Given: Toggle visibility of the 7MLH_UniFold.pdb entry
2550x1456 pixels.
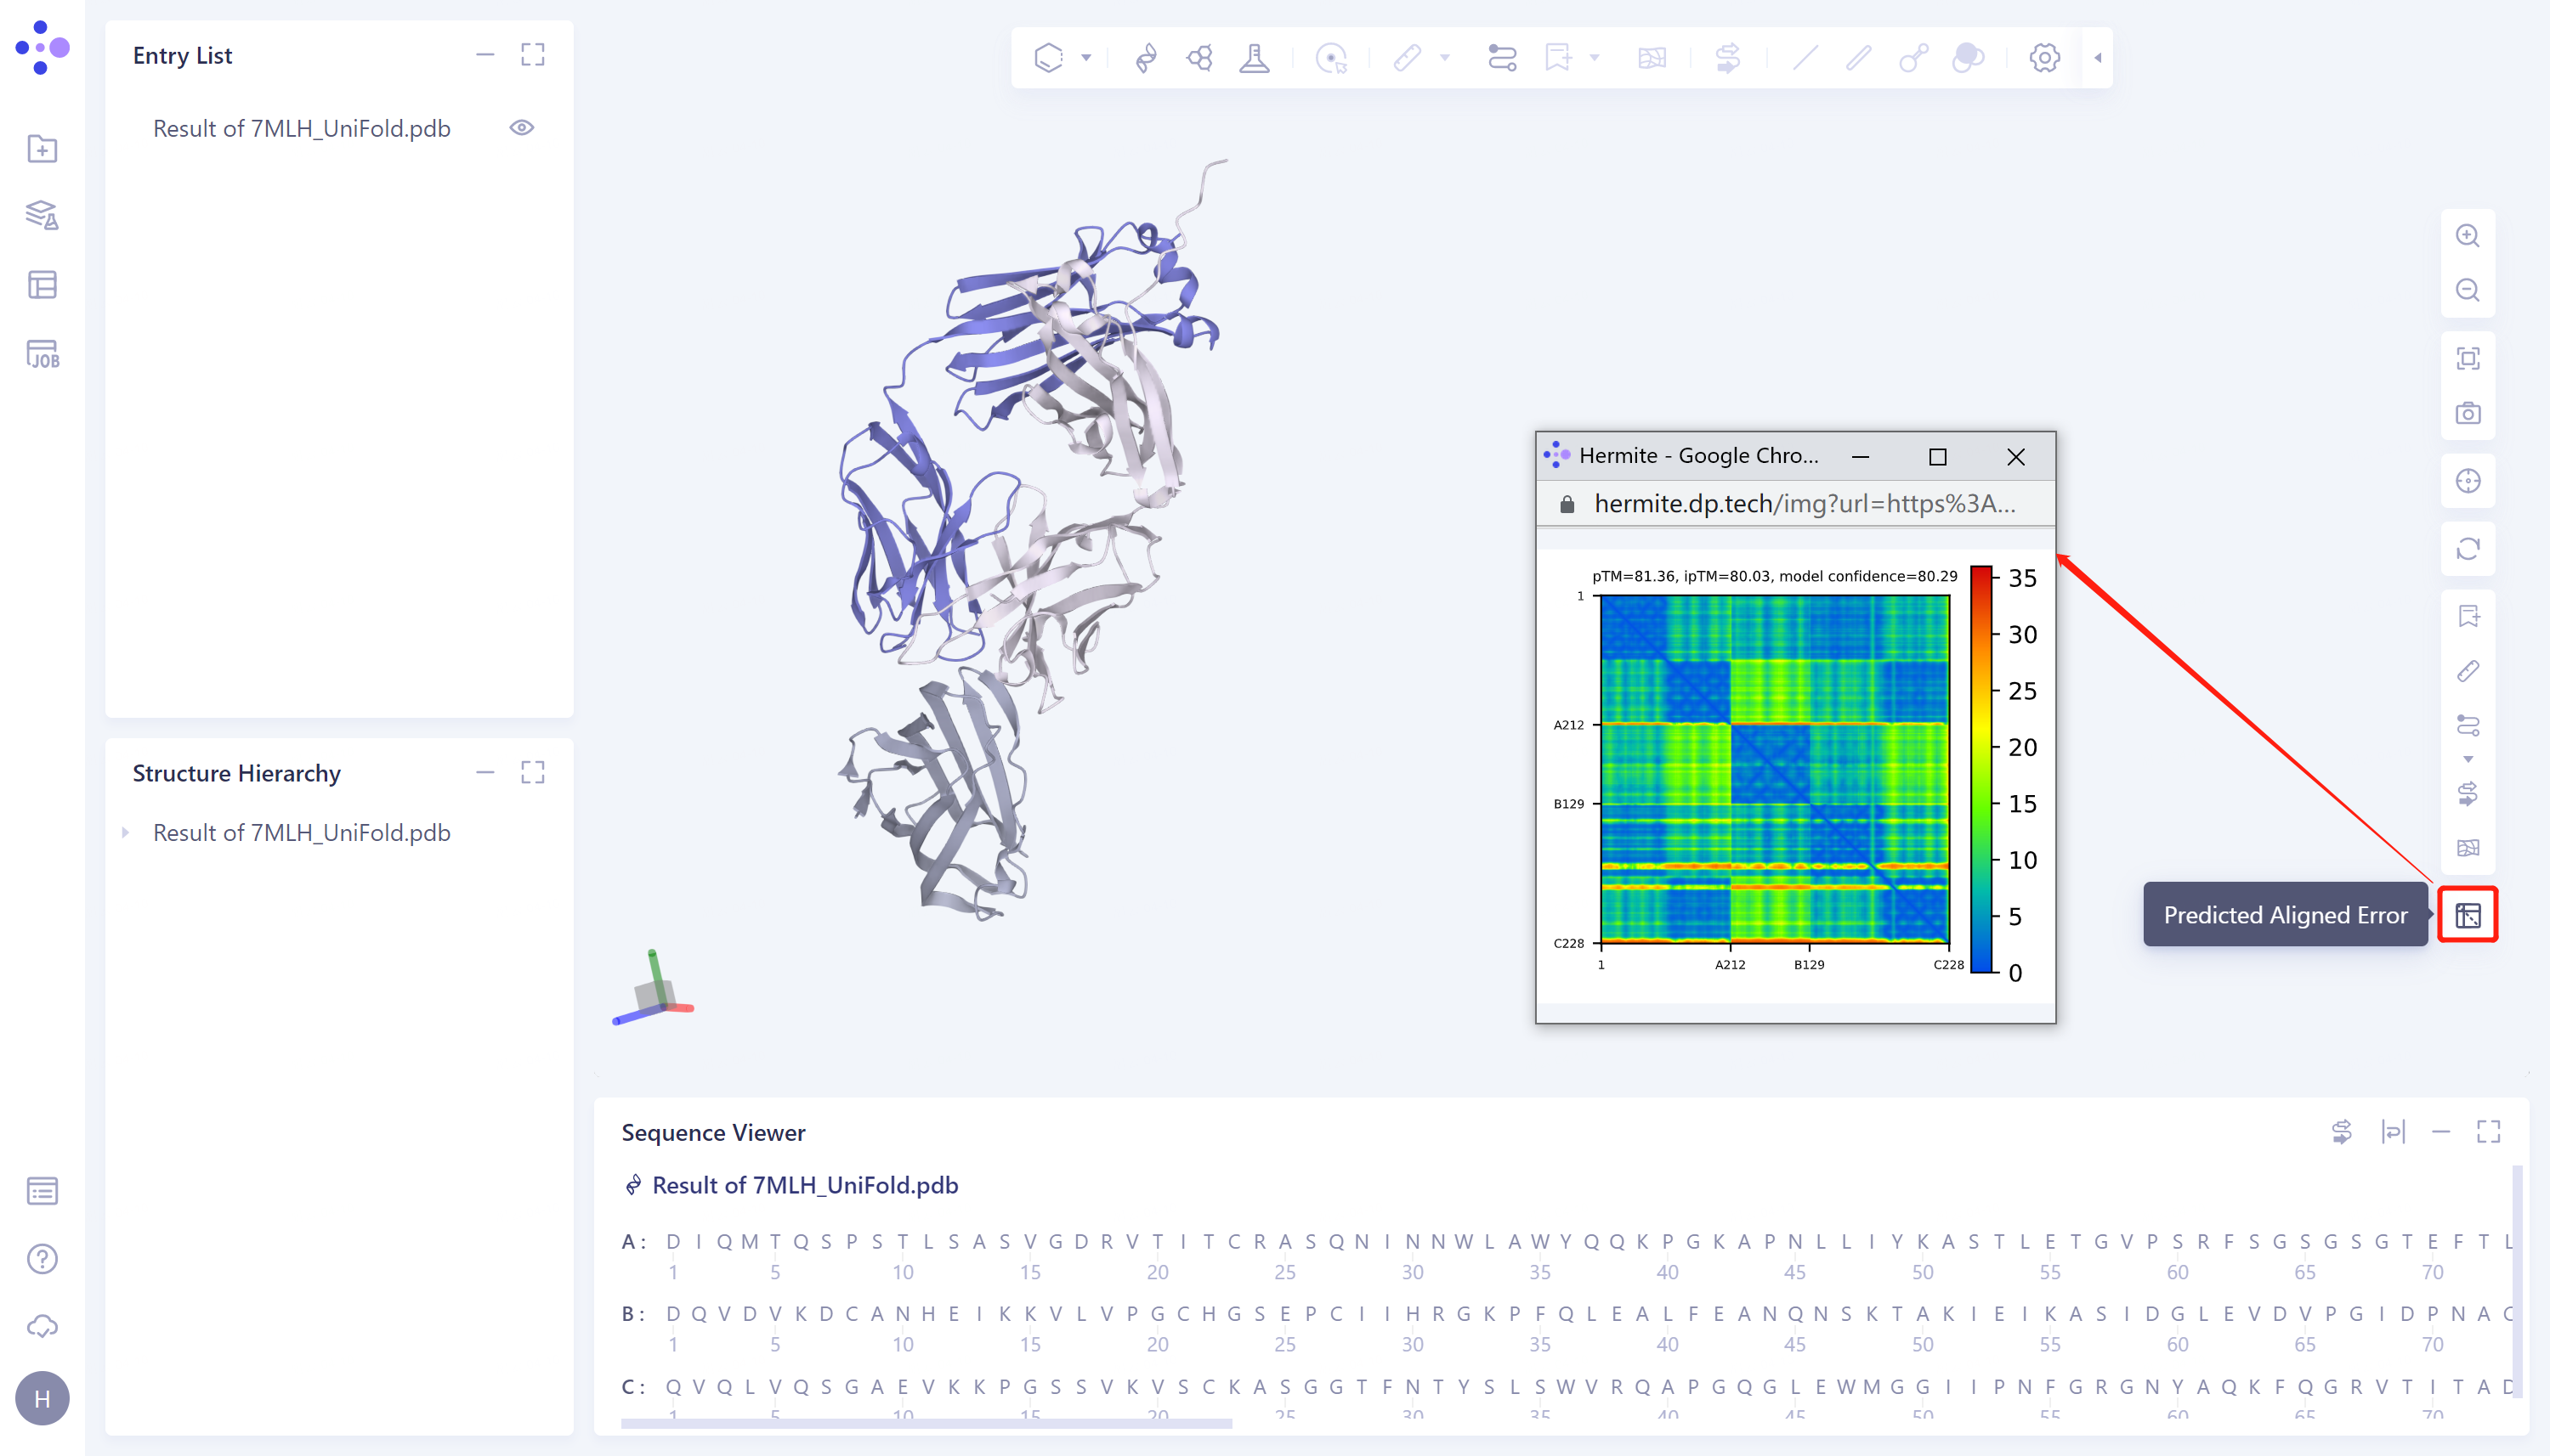Looking at the screenshot, I should click(x=521, y=128).
